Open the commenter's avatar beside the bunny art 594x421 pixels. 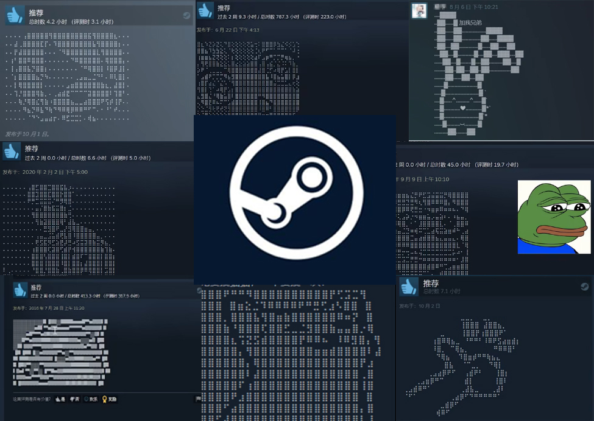click(419, 10)
